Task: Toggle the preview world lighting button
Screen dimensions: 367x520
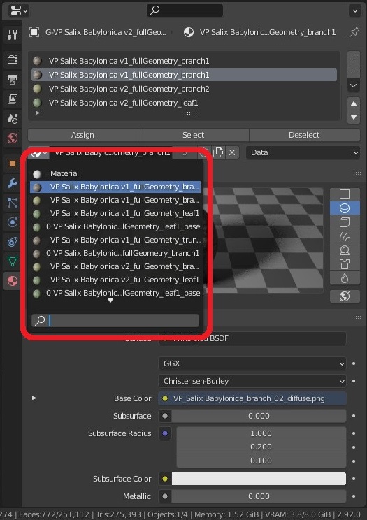Action: coord(345,296)
